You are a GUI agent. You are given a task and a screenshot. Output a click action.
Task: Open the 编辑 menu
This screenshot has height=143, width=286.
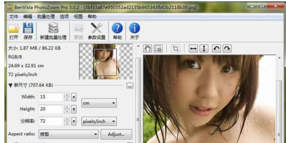28,17
